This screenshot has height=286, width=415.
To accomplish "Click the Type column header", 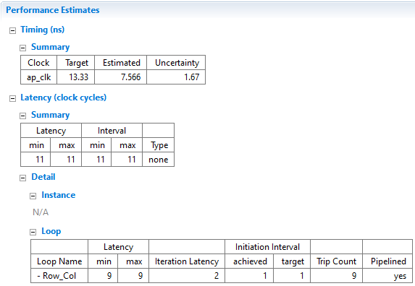I will pos(159,145).
